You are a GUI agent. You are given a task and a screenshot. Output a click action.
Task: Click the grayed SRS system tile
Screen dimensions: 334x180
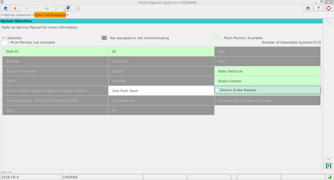267,51
